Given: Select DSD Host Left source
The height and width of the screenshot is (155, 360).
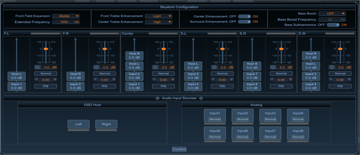Looking at the screenshot, I should point(78,124).
